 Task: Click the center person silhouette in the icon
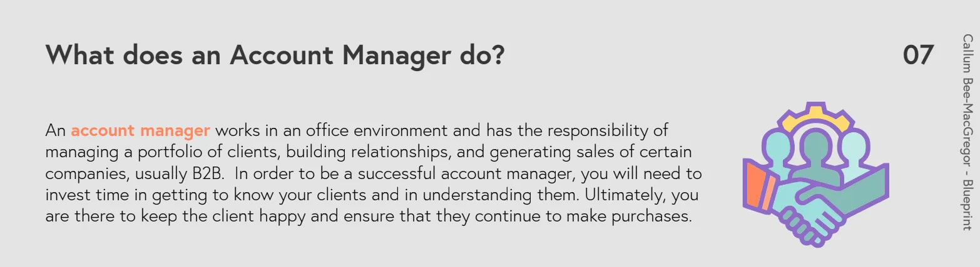815,155
